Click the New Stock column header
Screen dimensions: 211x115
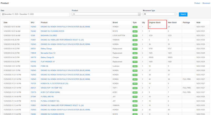(172, 23)
